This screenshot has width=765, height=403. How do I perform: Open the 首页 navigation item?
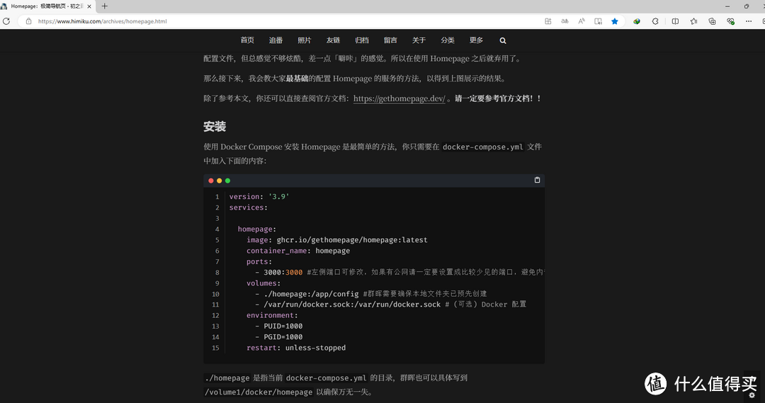pos(247,40)
